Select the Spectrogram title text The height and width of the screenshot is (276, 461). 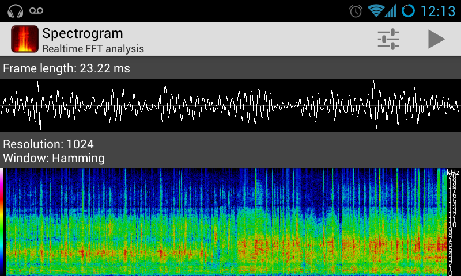[82, 34]
